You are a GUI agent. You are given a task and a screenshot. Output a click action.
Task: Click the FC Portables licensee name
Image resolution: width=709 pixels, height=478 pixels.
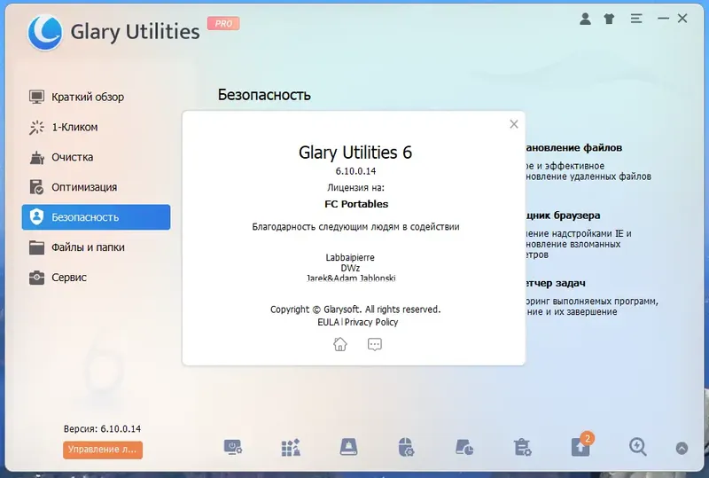pos(356,204)
